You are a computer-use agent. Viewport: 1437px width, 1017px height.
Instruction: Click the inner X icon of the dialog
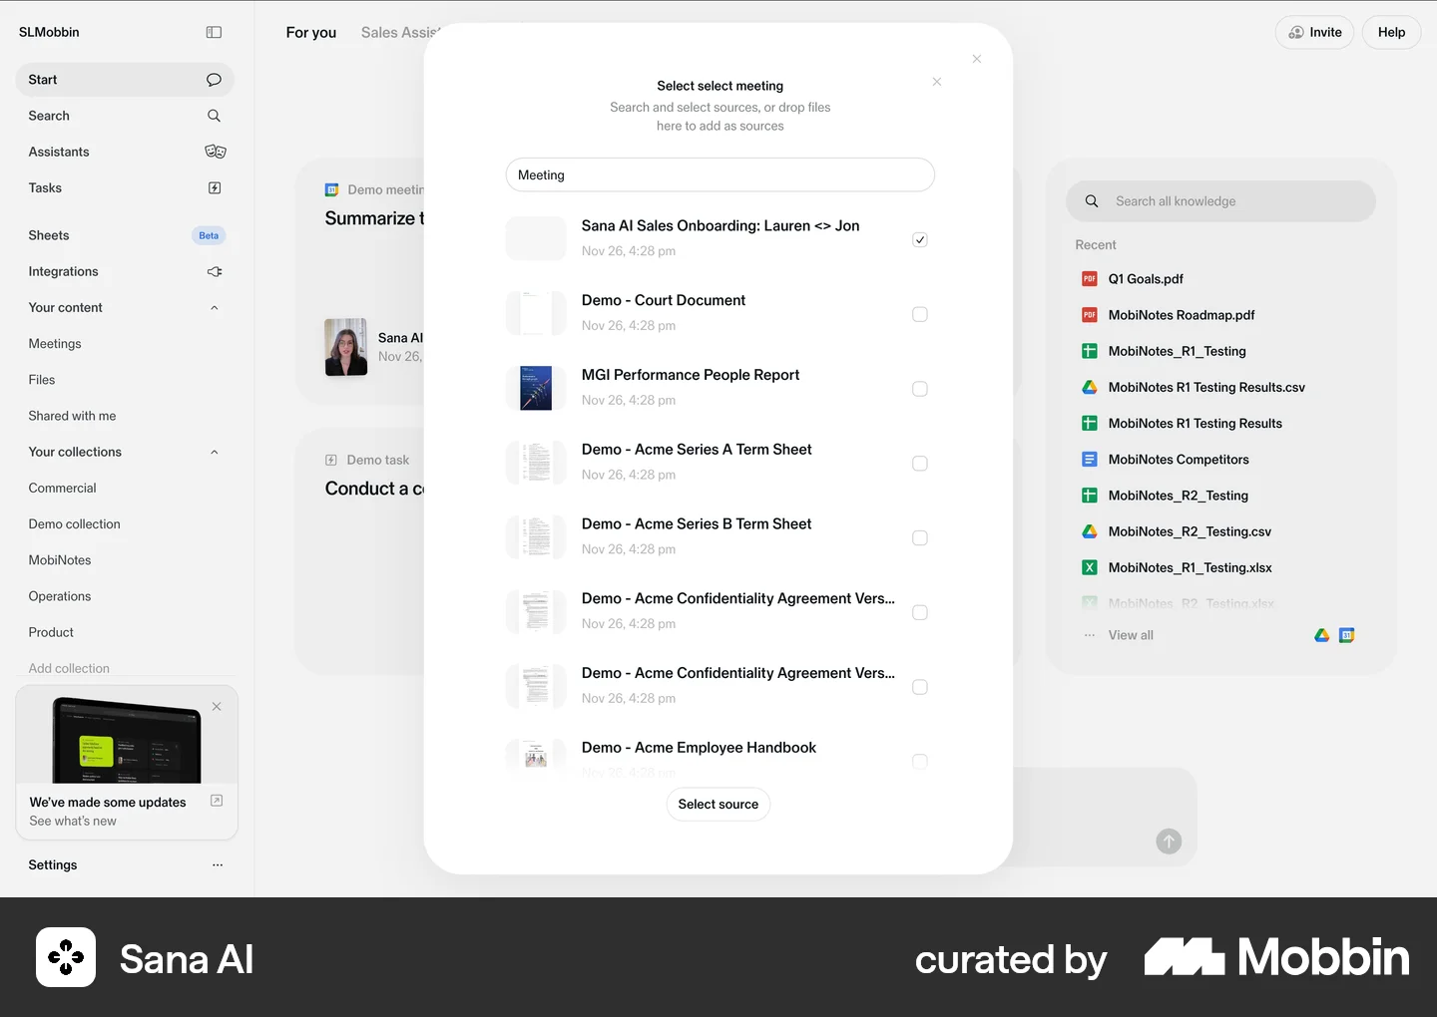[937, 82]
